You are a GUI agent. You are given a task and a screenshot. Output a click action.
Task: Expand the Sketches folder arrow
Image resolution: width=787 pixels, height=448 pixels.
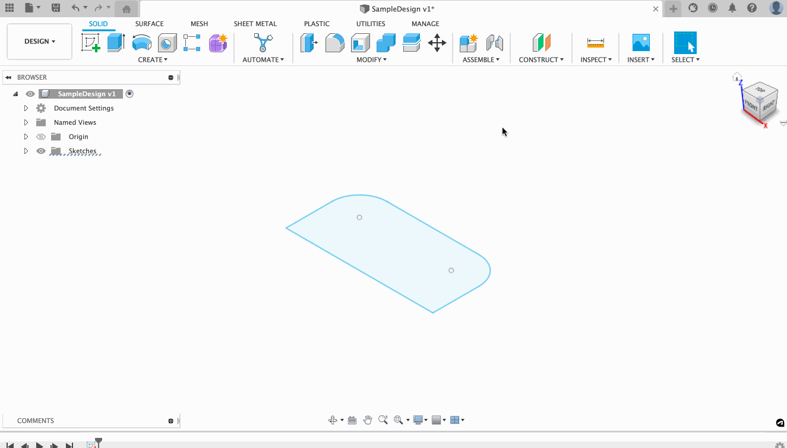[x=26, y=151]
